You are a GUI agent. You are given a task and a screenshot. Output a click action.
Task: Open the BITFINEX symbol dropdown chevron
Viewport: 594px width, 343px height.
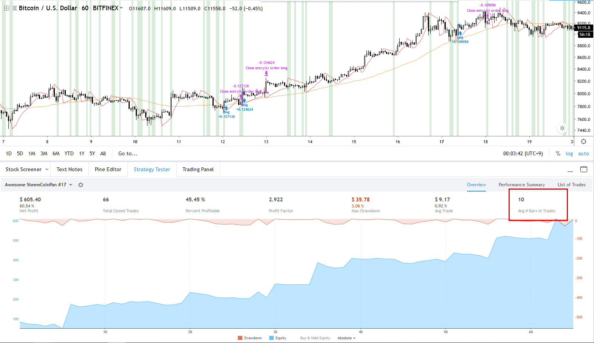121,8
